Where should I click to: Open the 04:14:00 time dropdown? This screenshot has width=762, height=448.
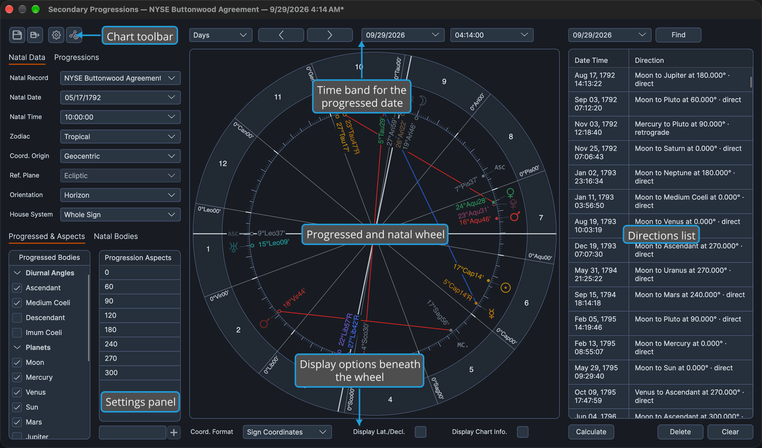492,35
